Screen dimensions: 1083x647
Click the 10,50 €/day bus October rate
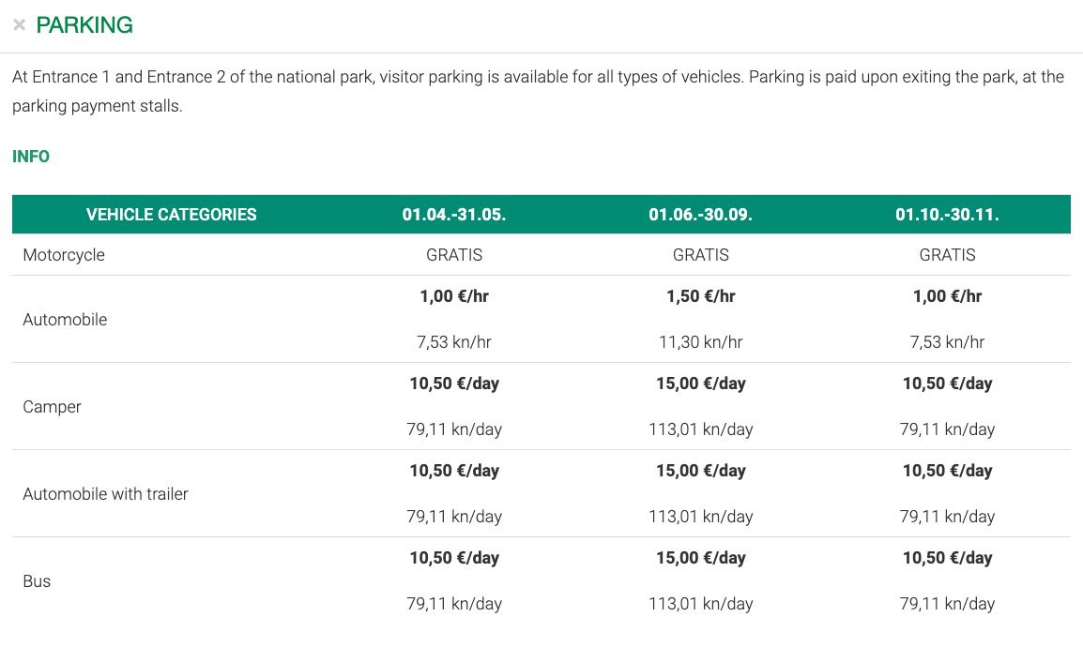tap(947, 557)
